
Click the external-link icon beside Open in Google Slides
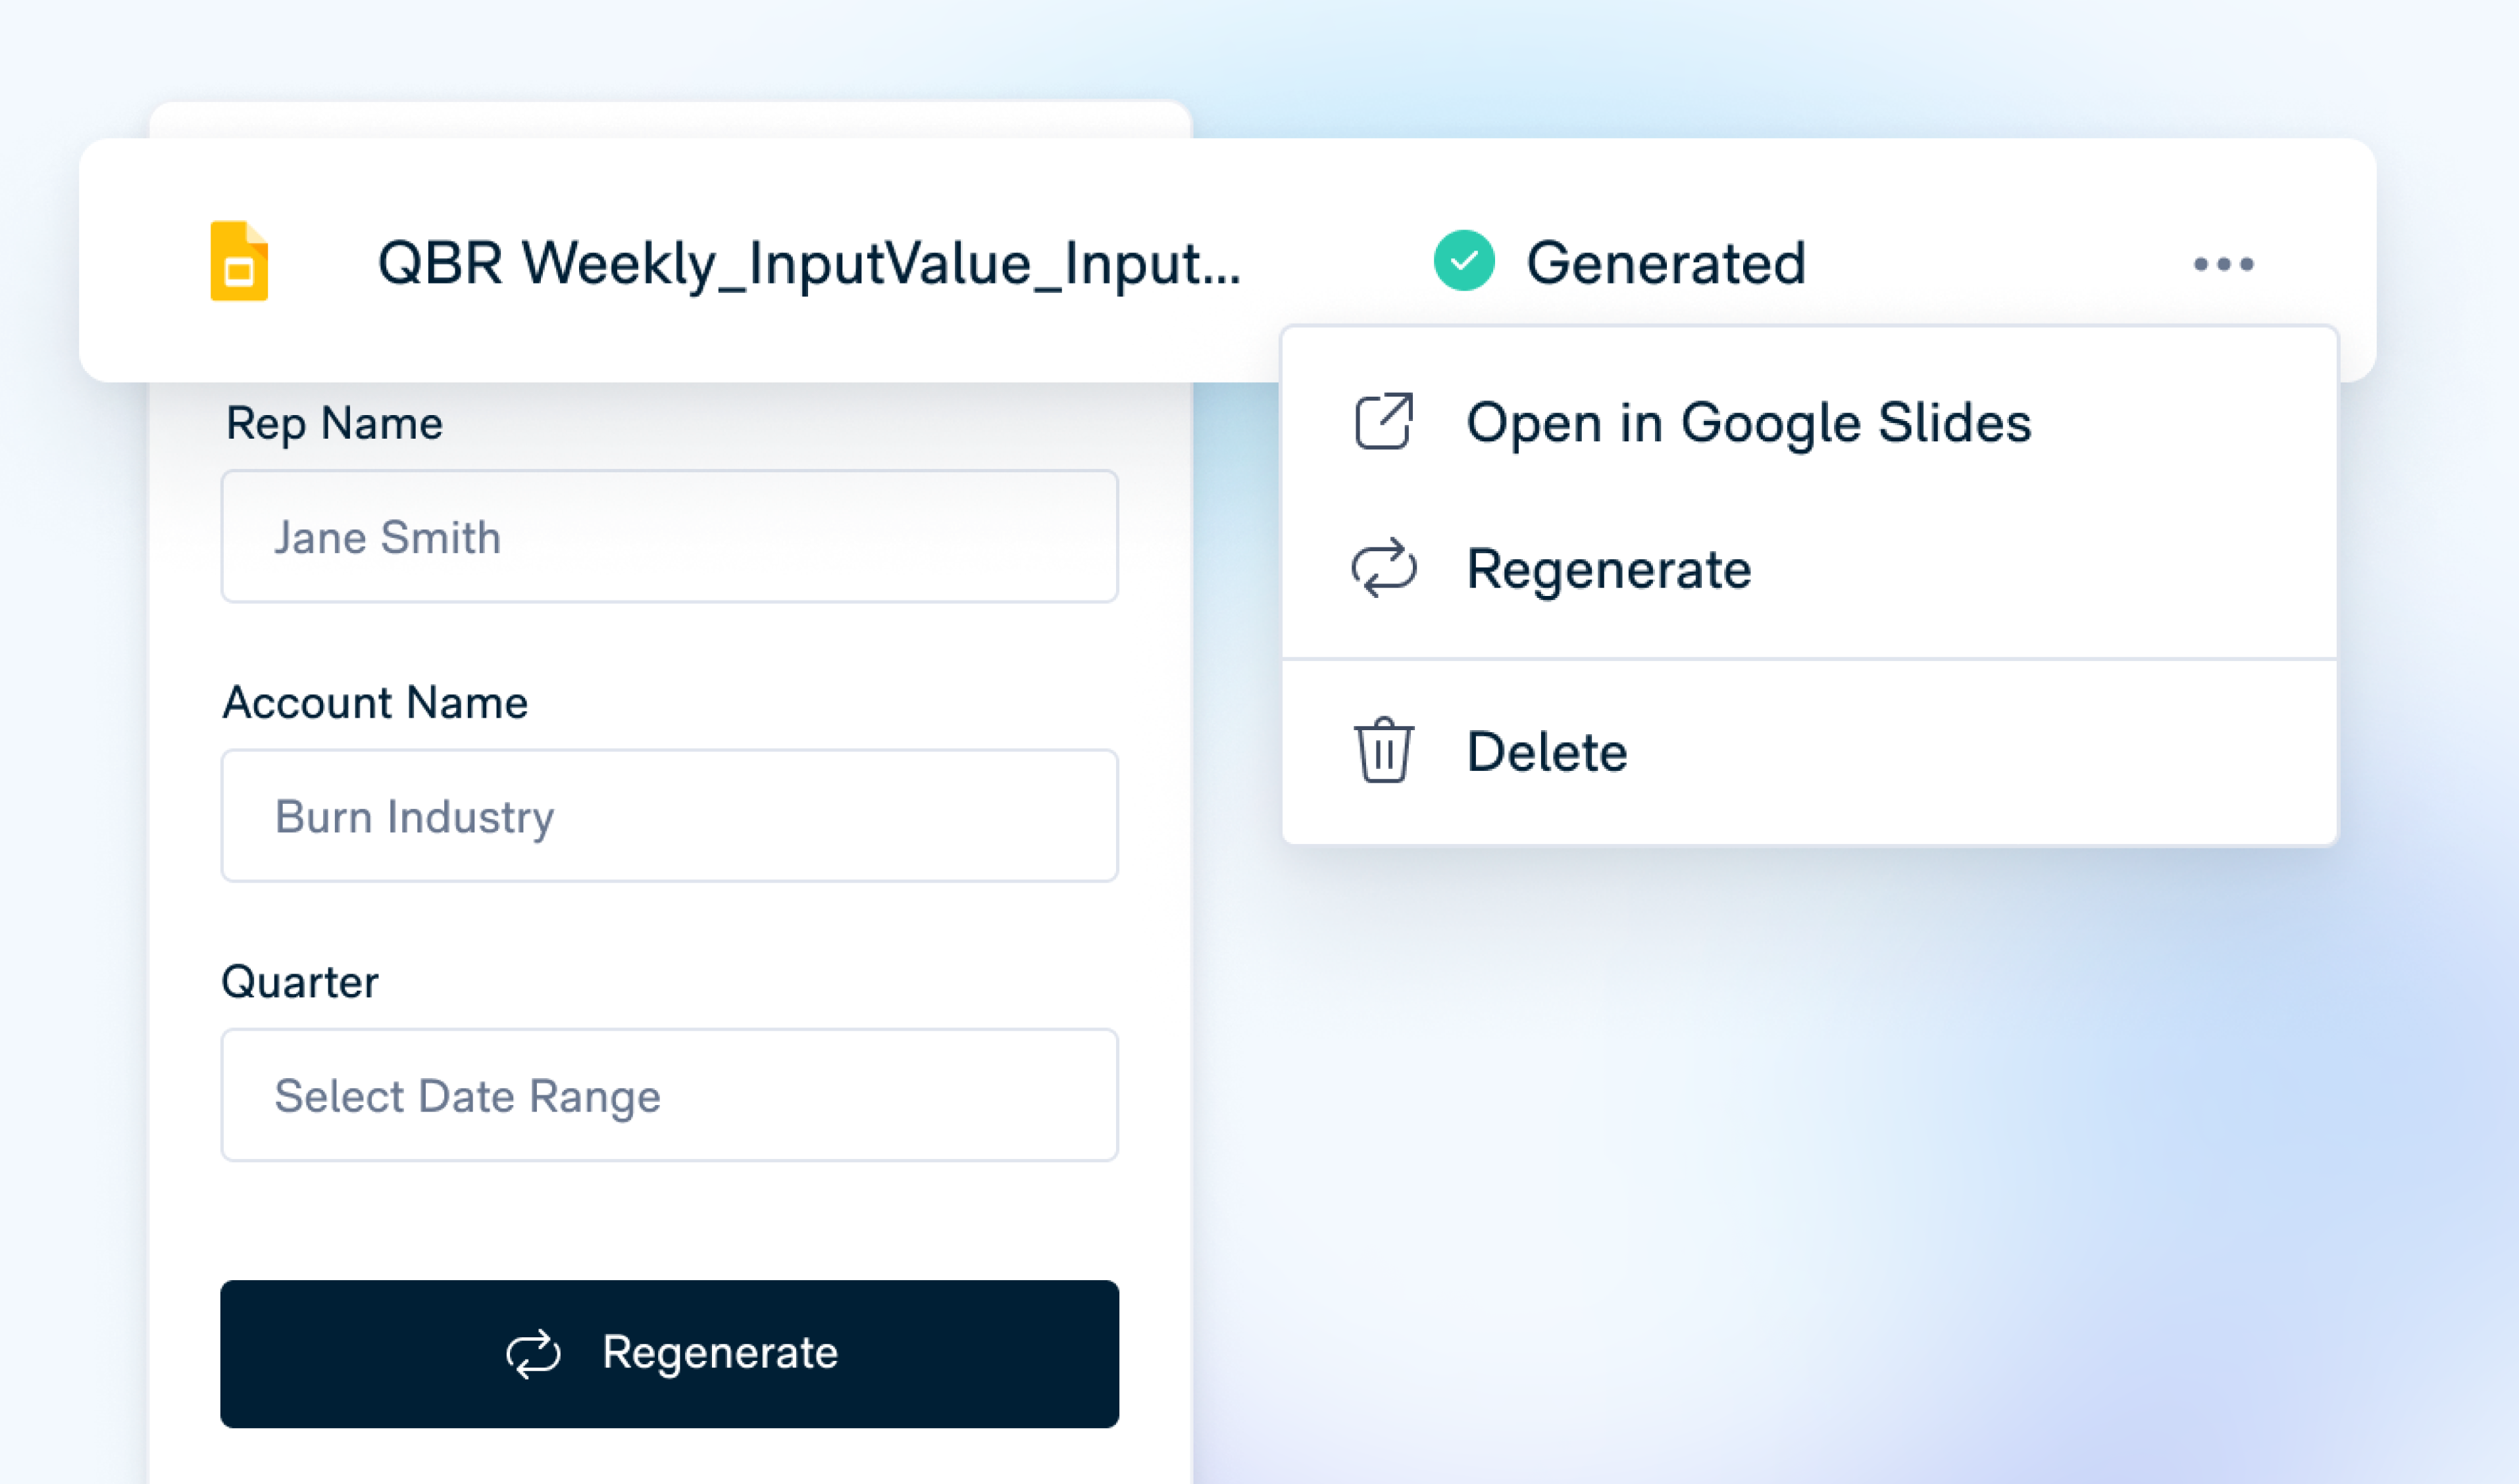click(x=1385, y=422)
